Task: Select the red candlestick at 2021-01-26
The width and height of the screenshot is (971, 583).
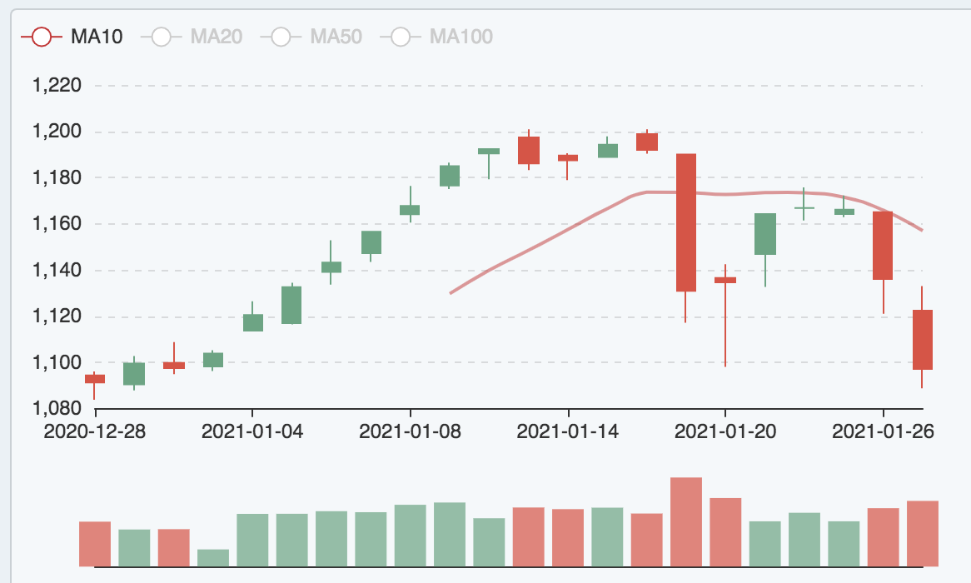Action: [x=883, y=246]
